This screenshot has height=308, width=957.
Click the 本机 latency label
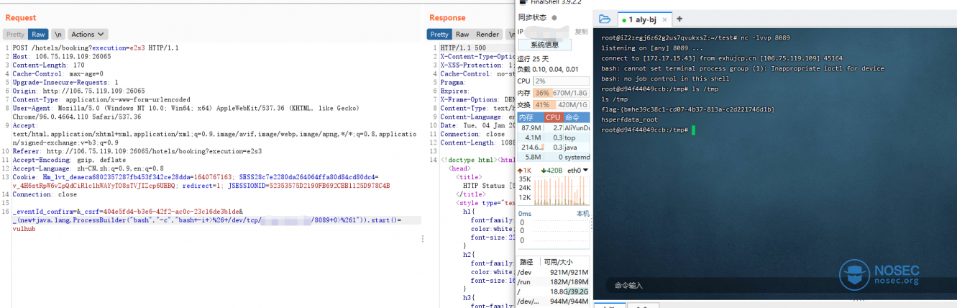point(582,214)
